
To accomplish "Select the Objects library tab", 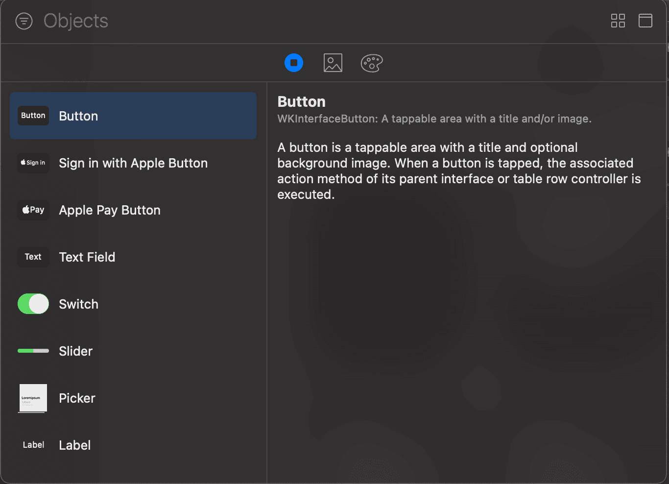I will (x=294, y=63).
